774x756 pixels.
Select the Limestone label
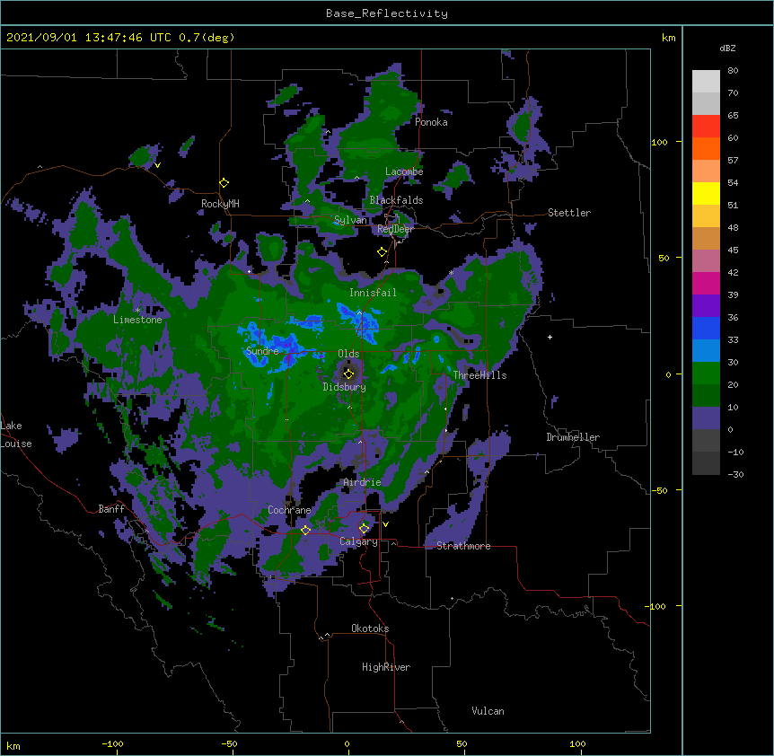pos(137,320)
